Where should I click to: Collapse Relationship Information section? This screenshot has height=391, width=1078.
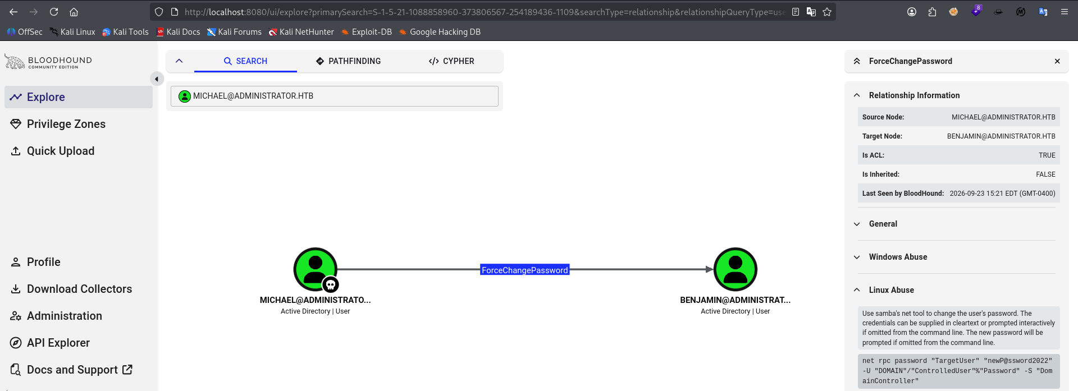pyautogui.click(x=857, y=95)
